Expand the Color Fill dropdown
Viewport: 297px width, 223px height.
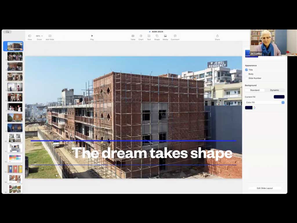[265, 102]
